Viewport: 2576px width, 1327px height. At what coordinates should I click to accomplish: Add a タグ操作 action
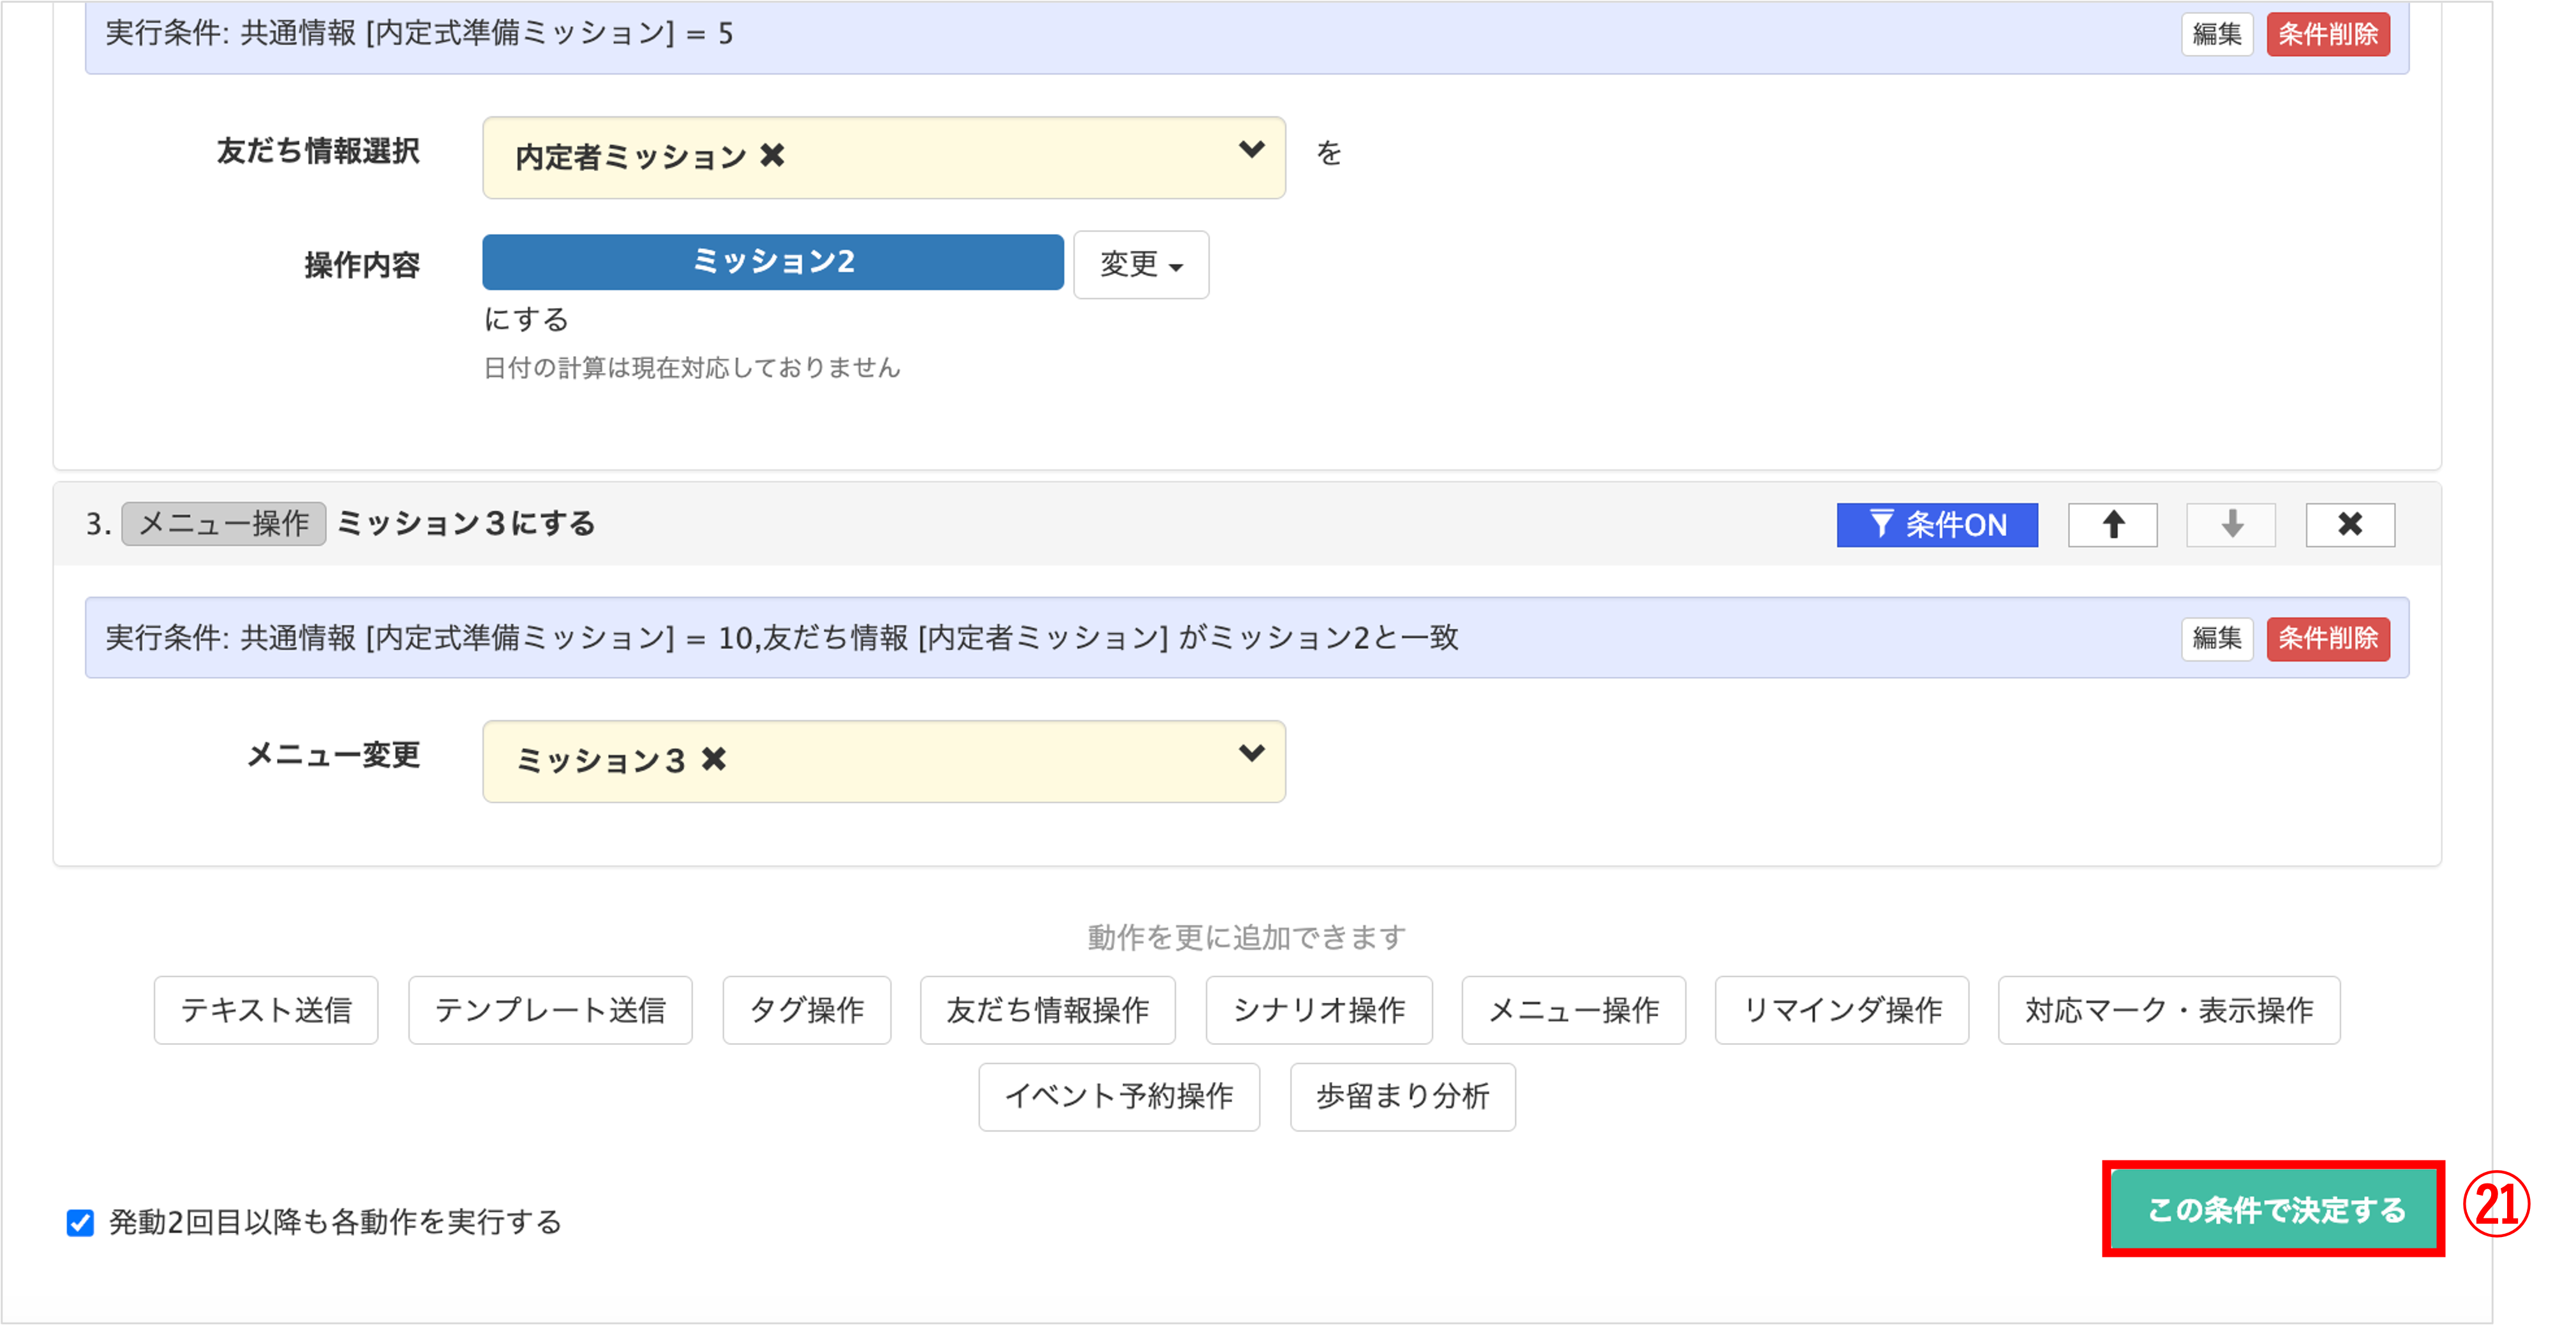point(807,1010)
